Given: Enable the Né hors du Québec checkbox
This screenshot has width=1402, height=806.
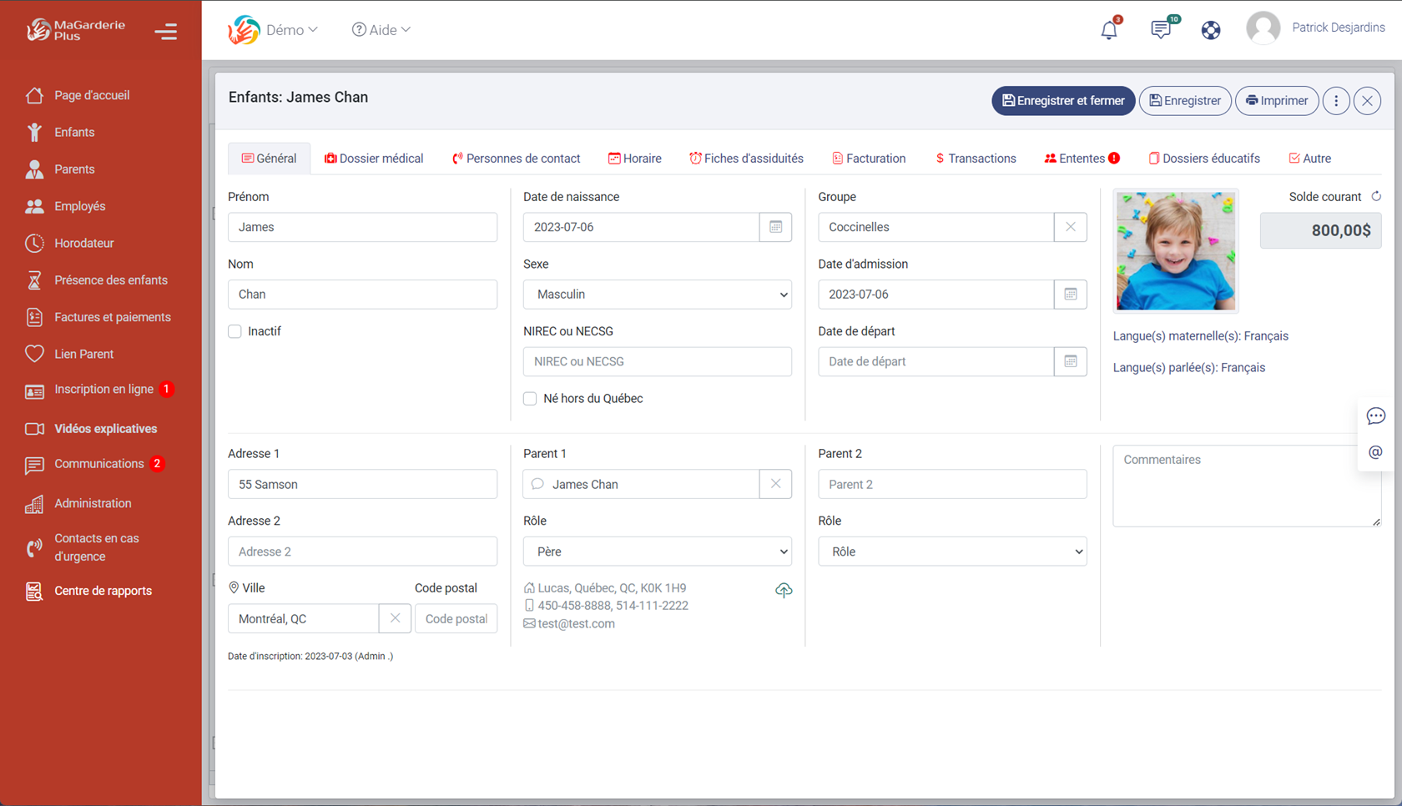Looking at the screenshot, I should [x=530, y=399].
